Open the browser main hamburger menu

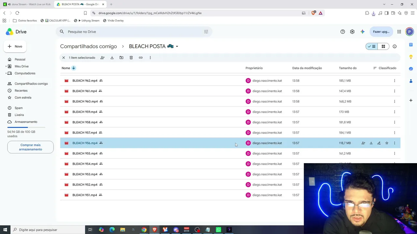click(x=413, y=13)
